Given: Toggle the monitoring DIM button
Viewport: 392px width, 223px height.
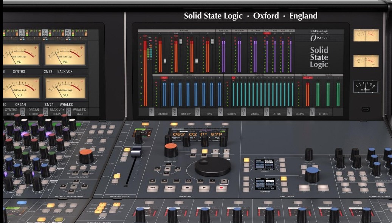Looking at the screenshot, I should 304,188.
